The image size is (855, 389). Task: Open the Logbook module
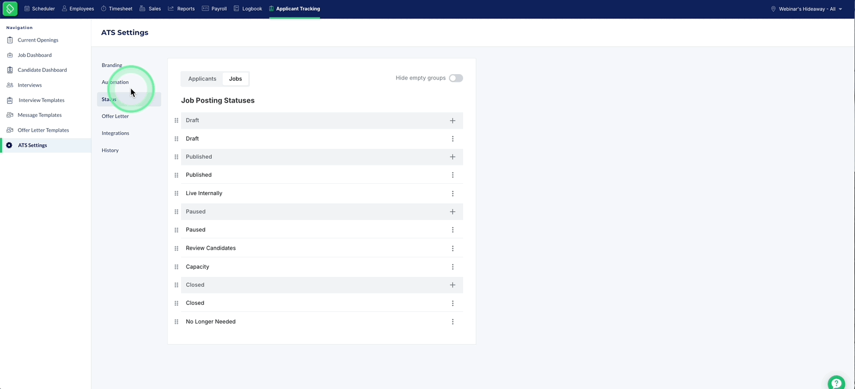point(248,9)
